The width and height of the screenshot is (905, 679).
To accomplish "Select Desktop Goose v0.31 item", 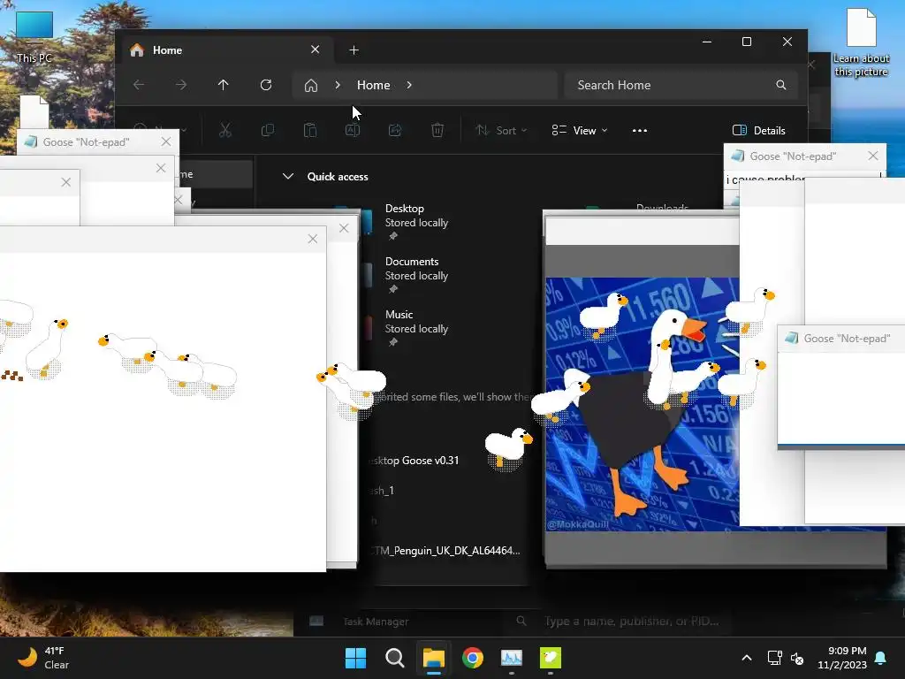I will [x=414, y=460].
